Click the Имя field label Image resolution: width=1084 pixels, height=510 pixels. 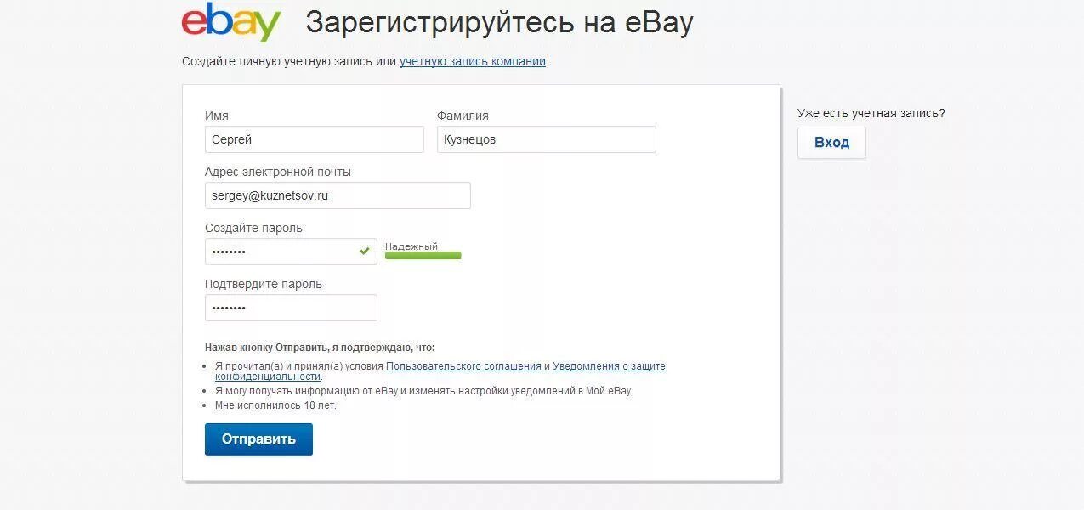coord(217,116)
